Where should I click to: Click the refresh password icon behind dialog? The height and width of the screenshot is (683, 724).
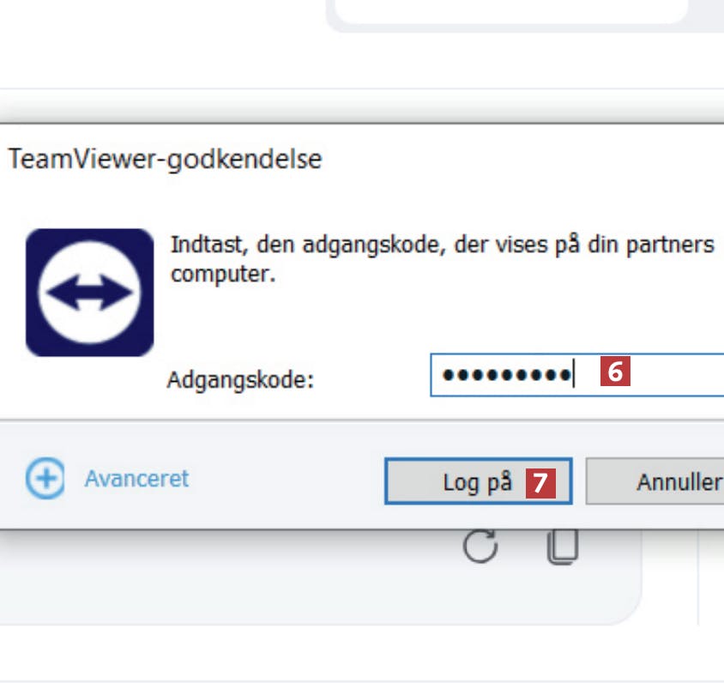click(480, 546)
